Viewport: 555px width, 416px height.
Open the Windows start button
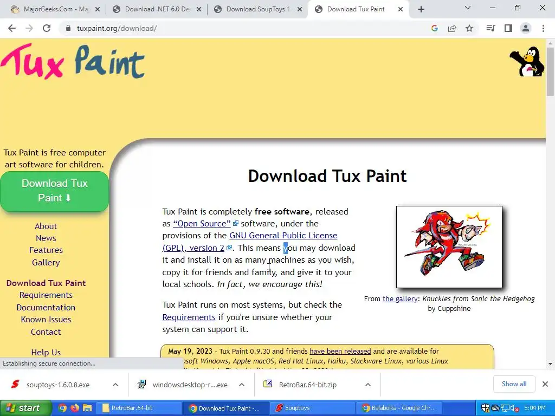(x=25, y=408)
